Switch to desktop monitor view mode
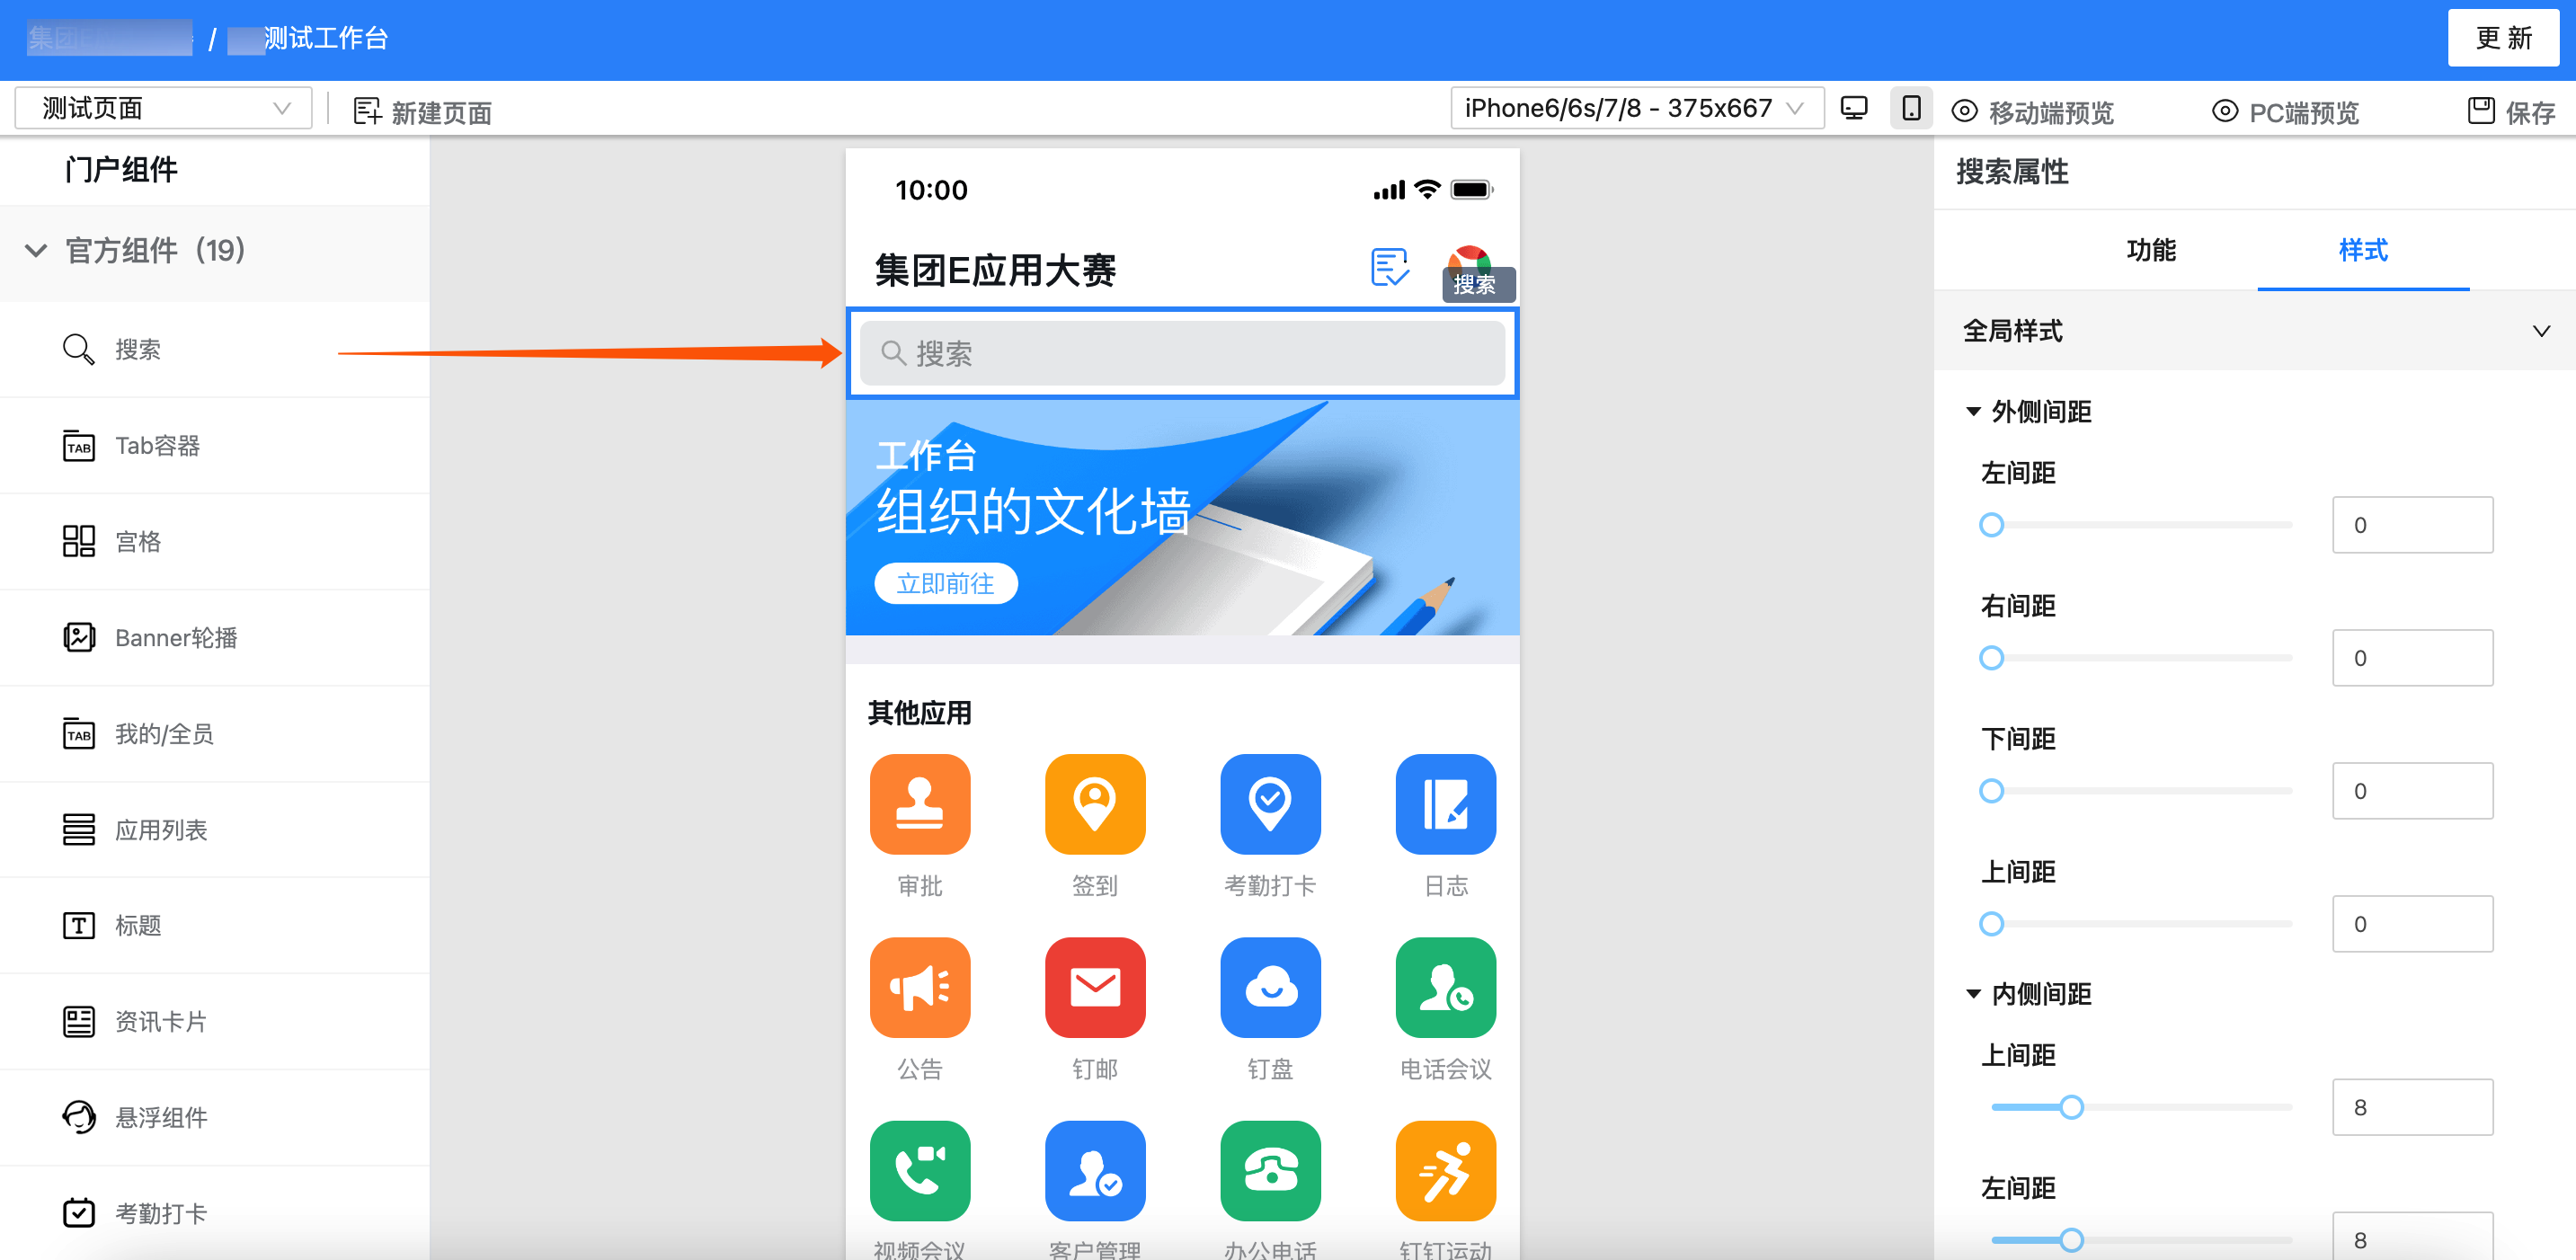This screenshot has height=1260, width=2576. point(1853,109)
